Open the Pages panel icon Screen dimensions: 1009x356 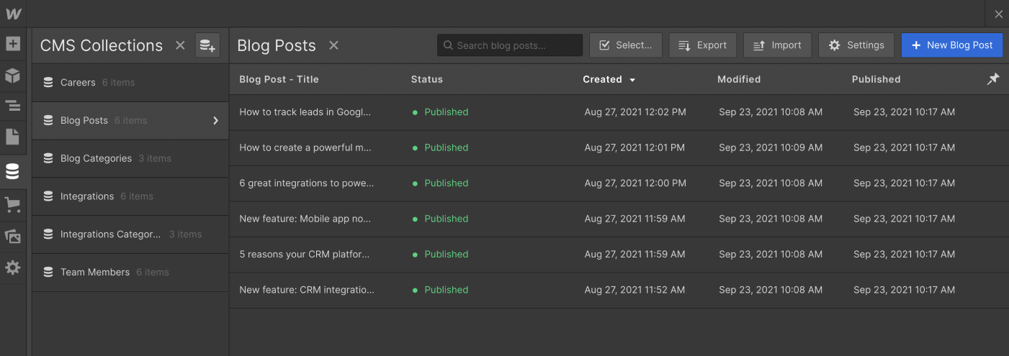pyautogui.click(x=13, y=137)
